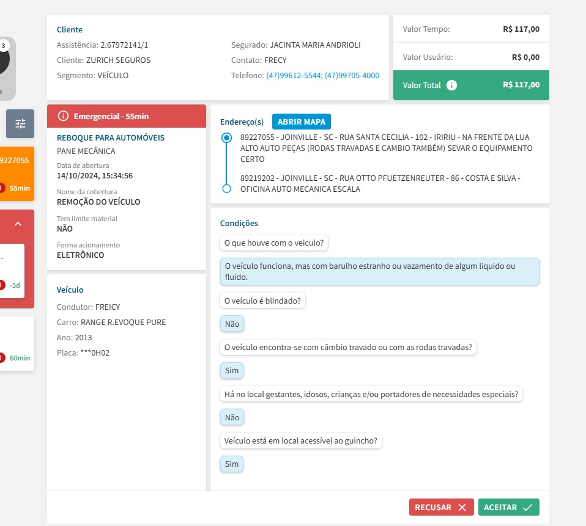Click the Emergencial - 55min red banner
Viewport: 586px width, 526px height.
pos(127,116)
